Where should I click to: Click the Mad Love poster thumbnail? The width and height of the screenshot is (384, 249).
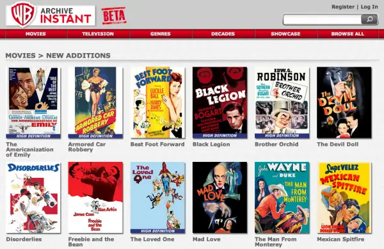(x=220, y=197)
